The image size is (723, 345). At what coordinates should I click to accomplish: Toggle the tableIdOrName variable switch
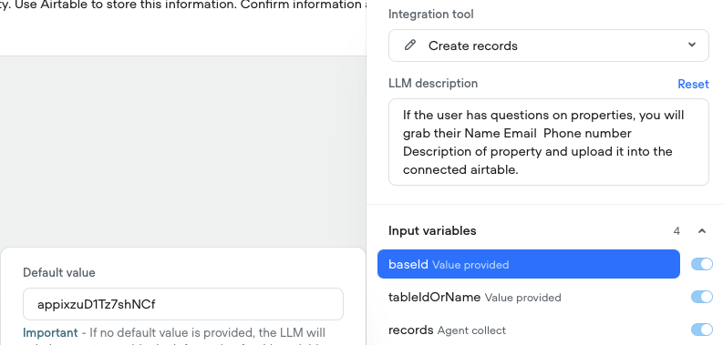point(702,297)
